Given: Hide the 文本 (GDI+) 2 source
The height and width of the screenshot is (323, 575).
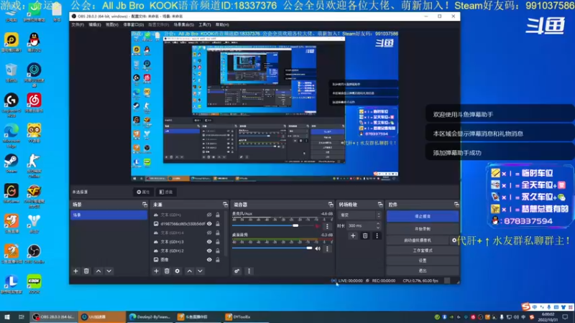Looking at the screenshot, I should (x=209, y=251).
